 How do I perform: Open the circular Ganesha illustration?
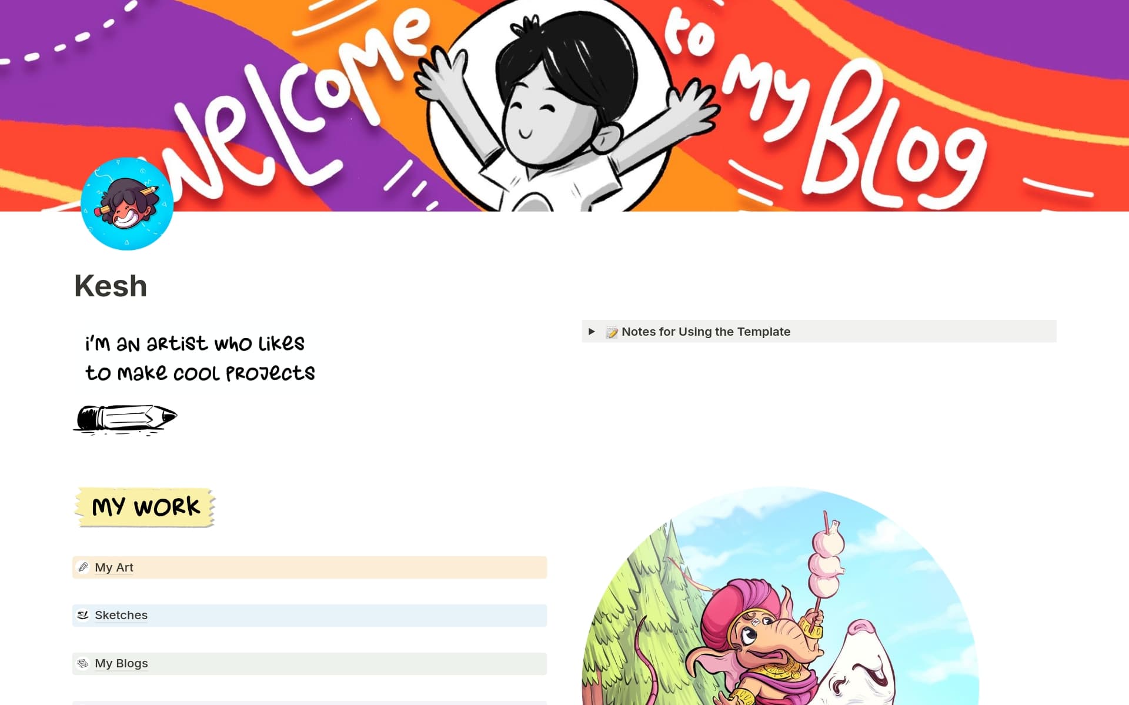coord(780,596)
